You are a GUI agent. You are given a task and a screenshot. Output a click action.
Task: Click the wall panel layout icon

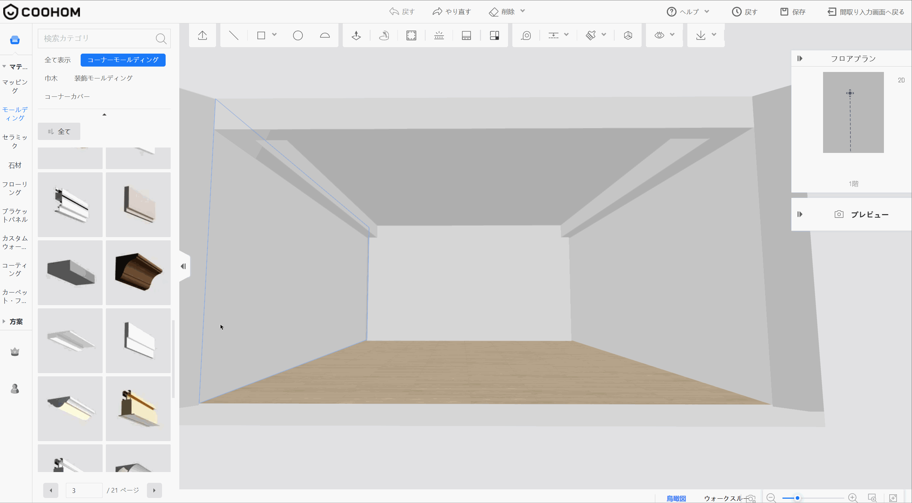pyautogui.click(x=466, y=35)
